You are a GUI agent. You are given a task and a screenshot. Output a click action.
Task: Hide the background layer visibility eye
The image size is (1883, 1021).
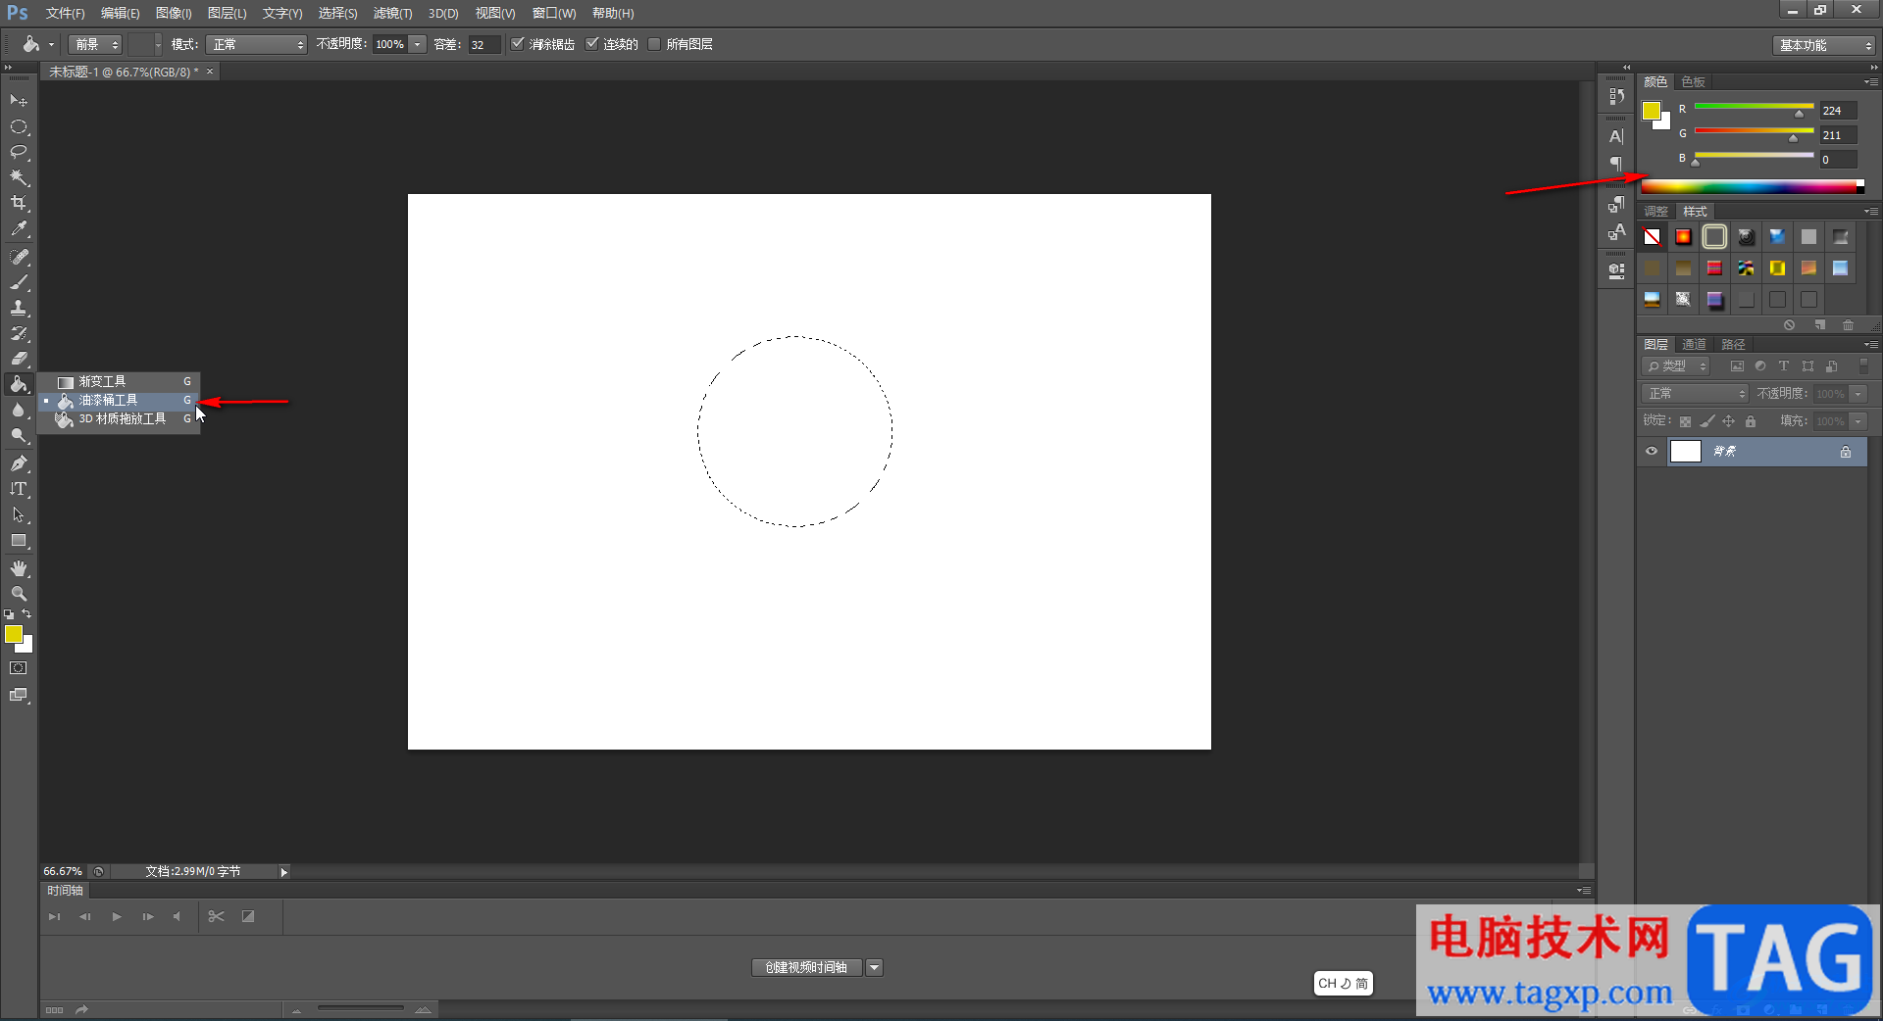pyautogui.click(x=1652, y=452)
